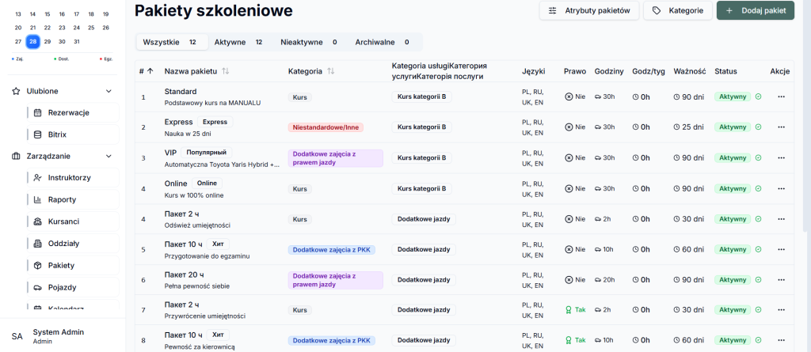Click Kurs kategorii B in Standard row
811x352 pixels.
click(421, 97)
